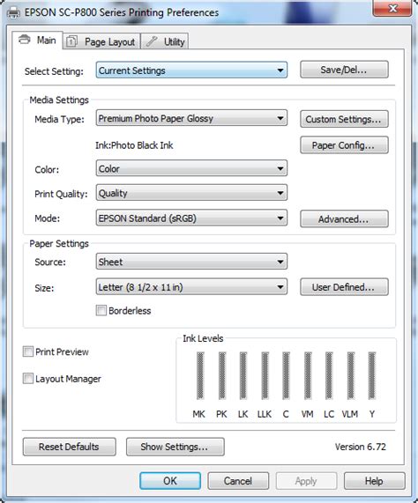Open the paper Size dropdown
This screenshot has height=503, width=418.
click(191, 287)
